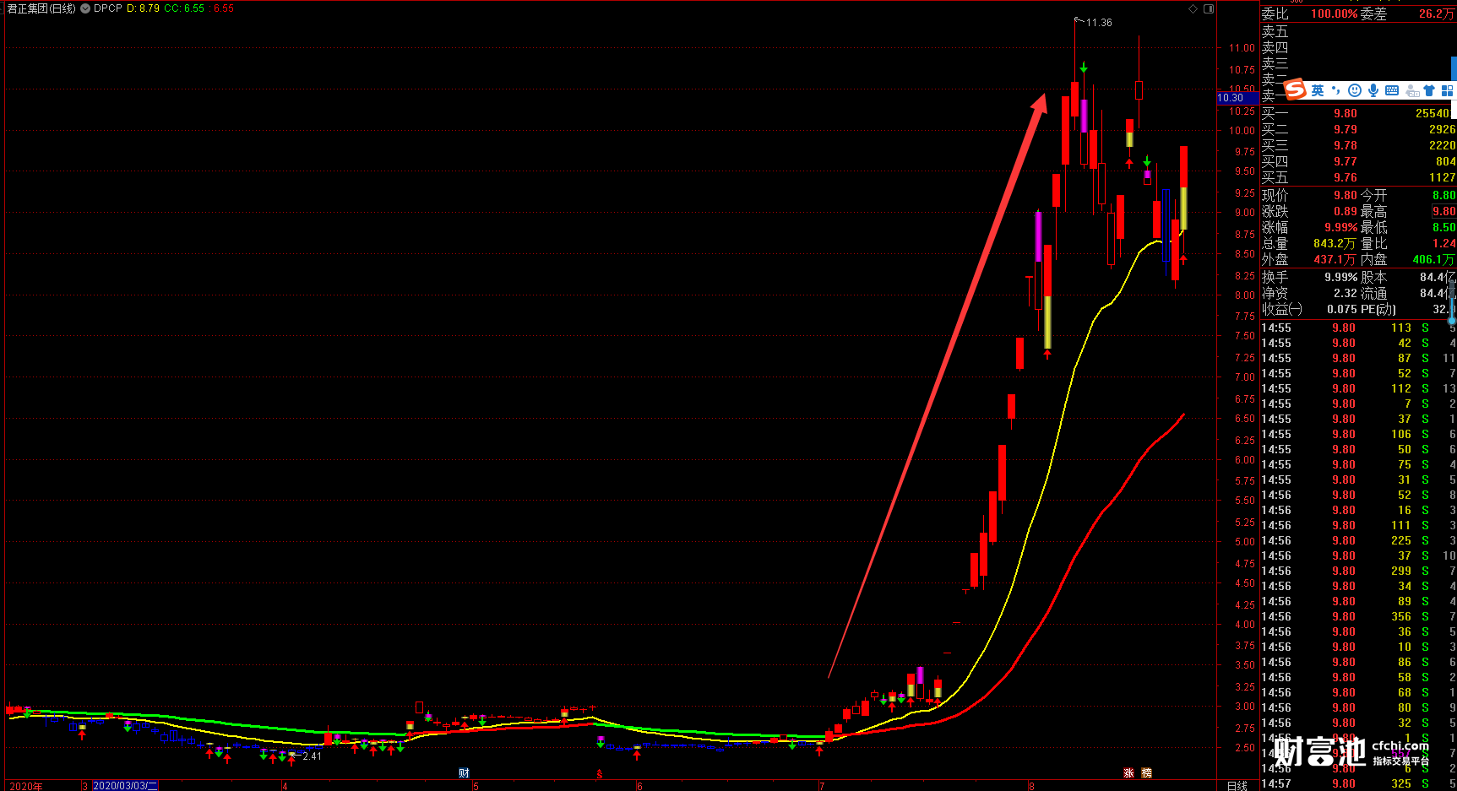Click the 君正集团(日线) chart title
The width and height of the screenshot is (1457, 791).
coord(41,8)
